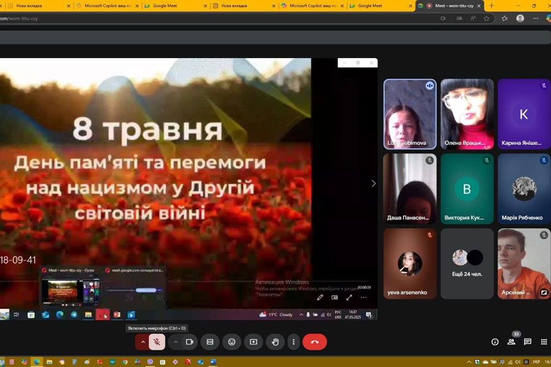Image resolution: width=551 pixels, height=367 pixels.
Task: Start Read aloud from address bar
Action: pyautogui.click(x=473, y=18)
